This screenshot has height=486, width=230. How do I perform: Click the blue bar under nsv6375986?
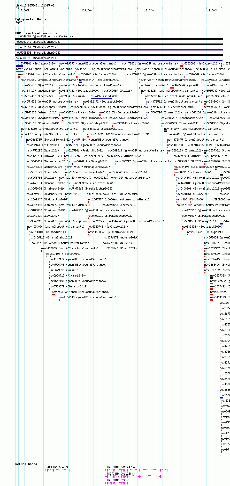(x=20, y=66)
